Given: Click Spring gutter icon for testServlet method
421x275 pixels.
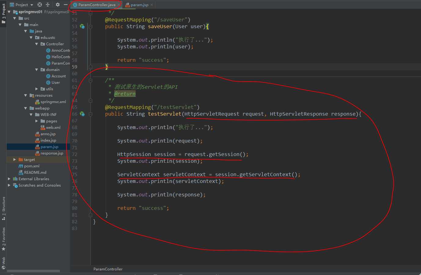Looking at the screenshot, I should coord(82,114).
